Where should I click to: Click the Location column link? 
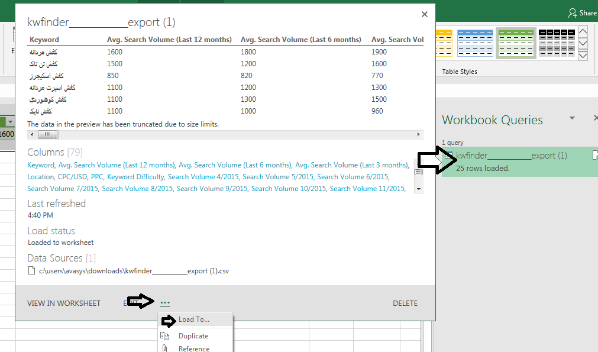(40, 177)
